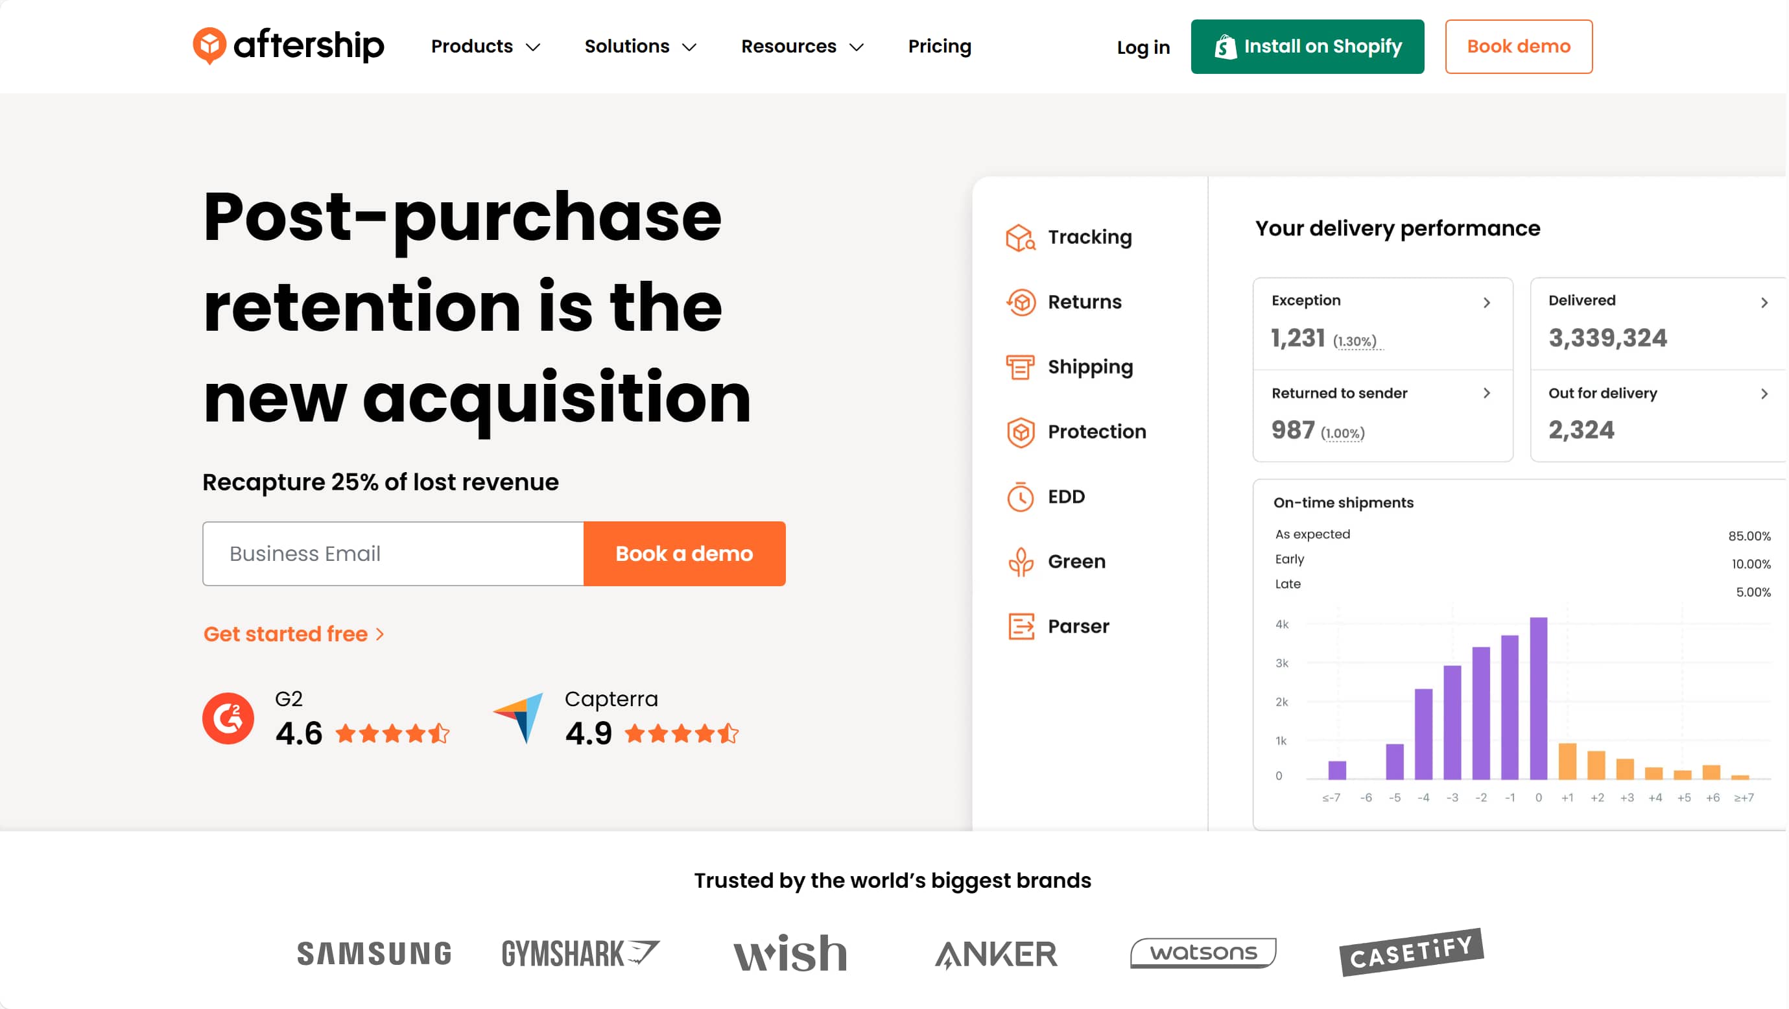Select the Parser document icon
Screen dimensions: 1789x1009
click(x=1020, y=626)
